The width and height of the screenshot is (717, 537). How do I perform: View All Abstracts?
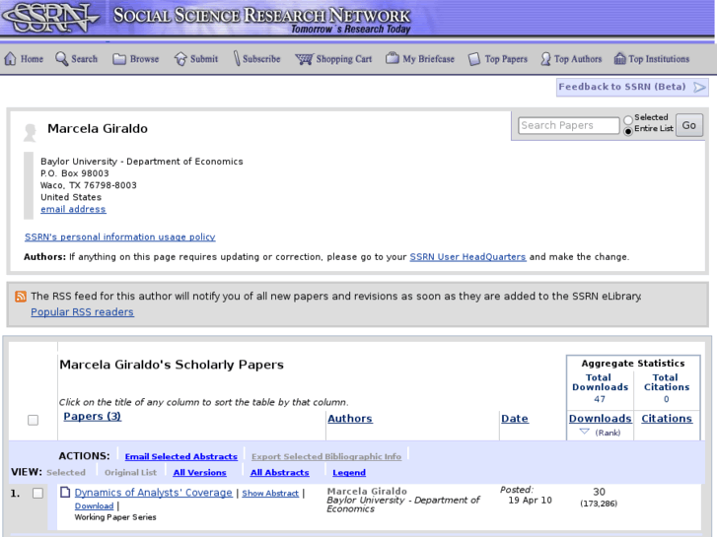[x=279, y=473]
